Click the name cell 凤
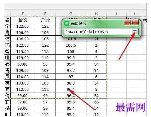This screenshot has width=151, height=117. pos(8,77)
